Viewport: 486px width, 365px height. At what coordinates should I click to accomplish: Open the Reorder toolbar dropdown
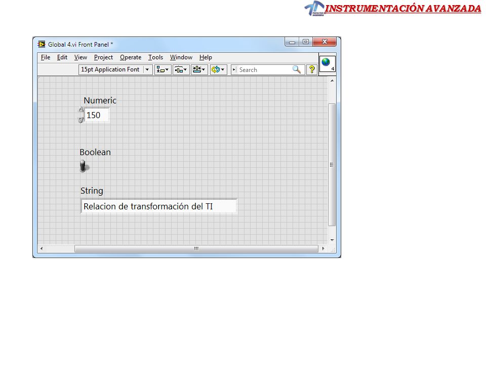pos(218,69)
